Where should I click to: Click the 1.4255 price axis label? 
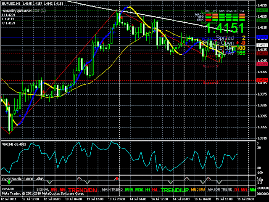(262, 16)
